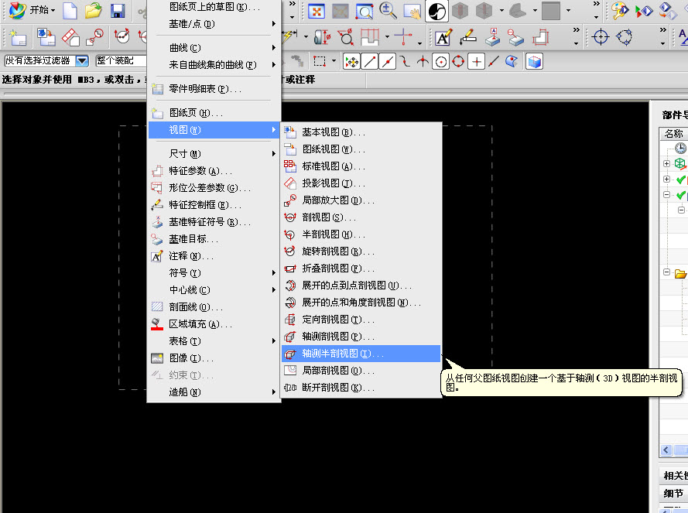688x513 pixels.
Task: Click the 整个装配 scope field
Action: (121, 60)
